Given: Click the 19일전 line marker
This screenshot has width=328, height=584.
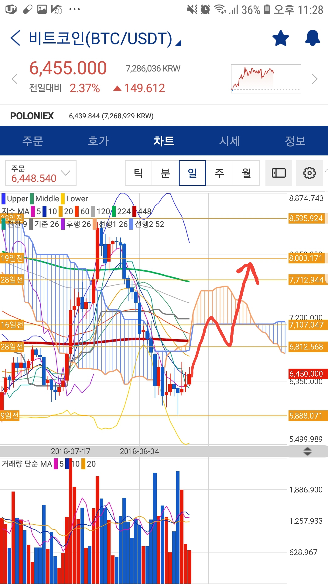Looking at the screenshot, I should click(12, 258).
